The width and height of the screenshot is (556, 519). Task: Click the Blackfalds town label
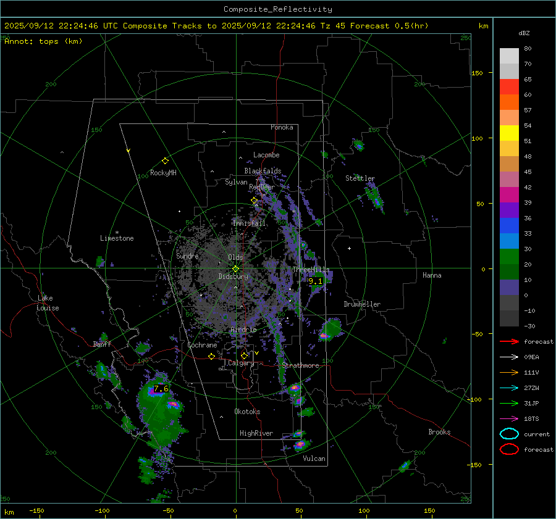263,171
